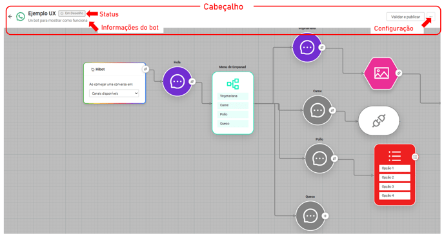444x236 pixels.
Task: Select the white plug integration node
Action: click(x=379, y=121)
